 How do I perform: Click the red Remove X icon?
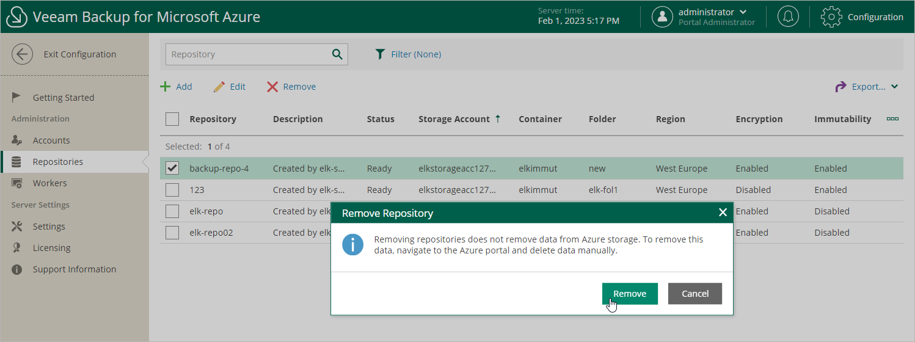pyautogui.click(x=272, y=87)
